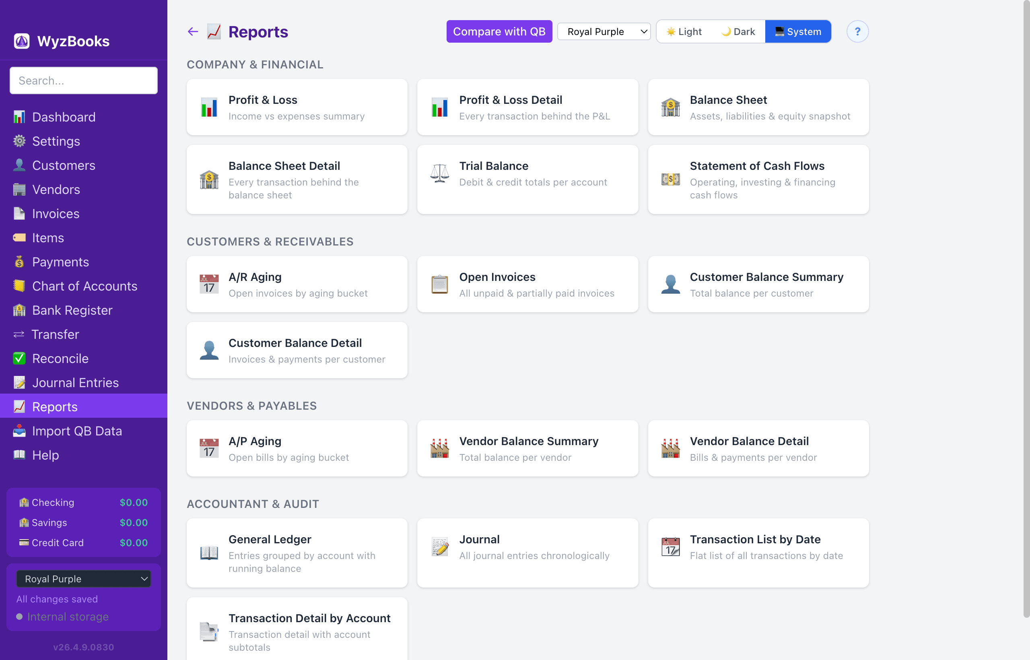Image resolution: width=1030 pixels, height=660 pixels.
Task: Expand the bottom sidebar theme selector
Action: (x=84, y=579)
